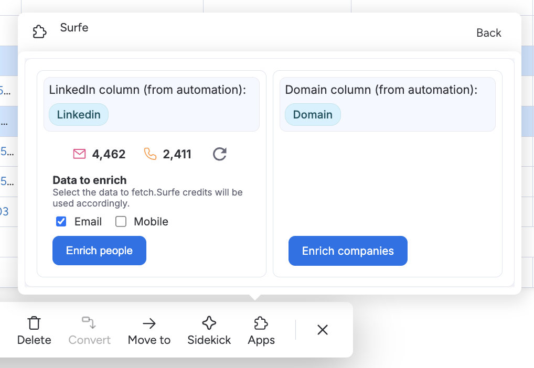Screen dimensions: 534x368
Task: Click the Data to enrich heading
Action: (x=90, y=180)
